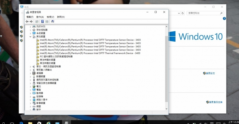Click the blue help icon in System window

[x=224, y=19]
